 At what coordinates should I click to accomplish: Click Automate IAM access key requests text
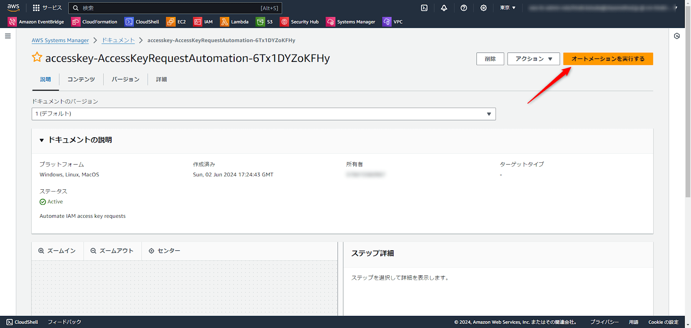coord(83,216)
